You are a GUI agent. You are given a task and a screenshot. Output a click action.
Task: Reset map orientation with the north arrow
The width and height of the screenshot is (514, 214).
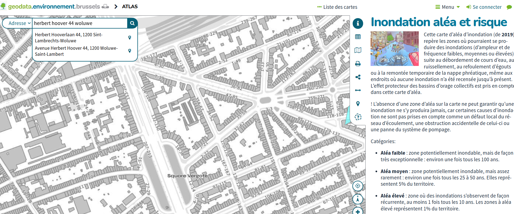tap(357, 199)
